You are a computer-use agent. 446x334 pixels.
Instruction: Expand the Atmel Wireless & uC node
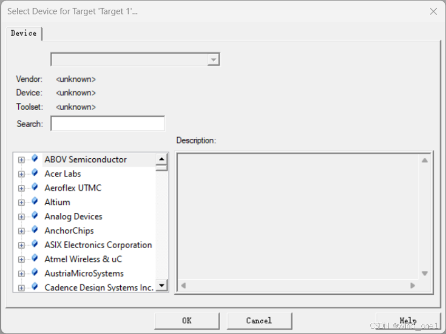(x=21, y=259)
